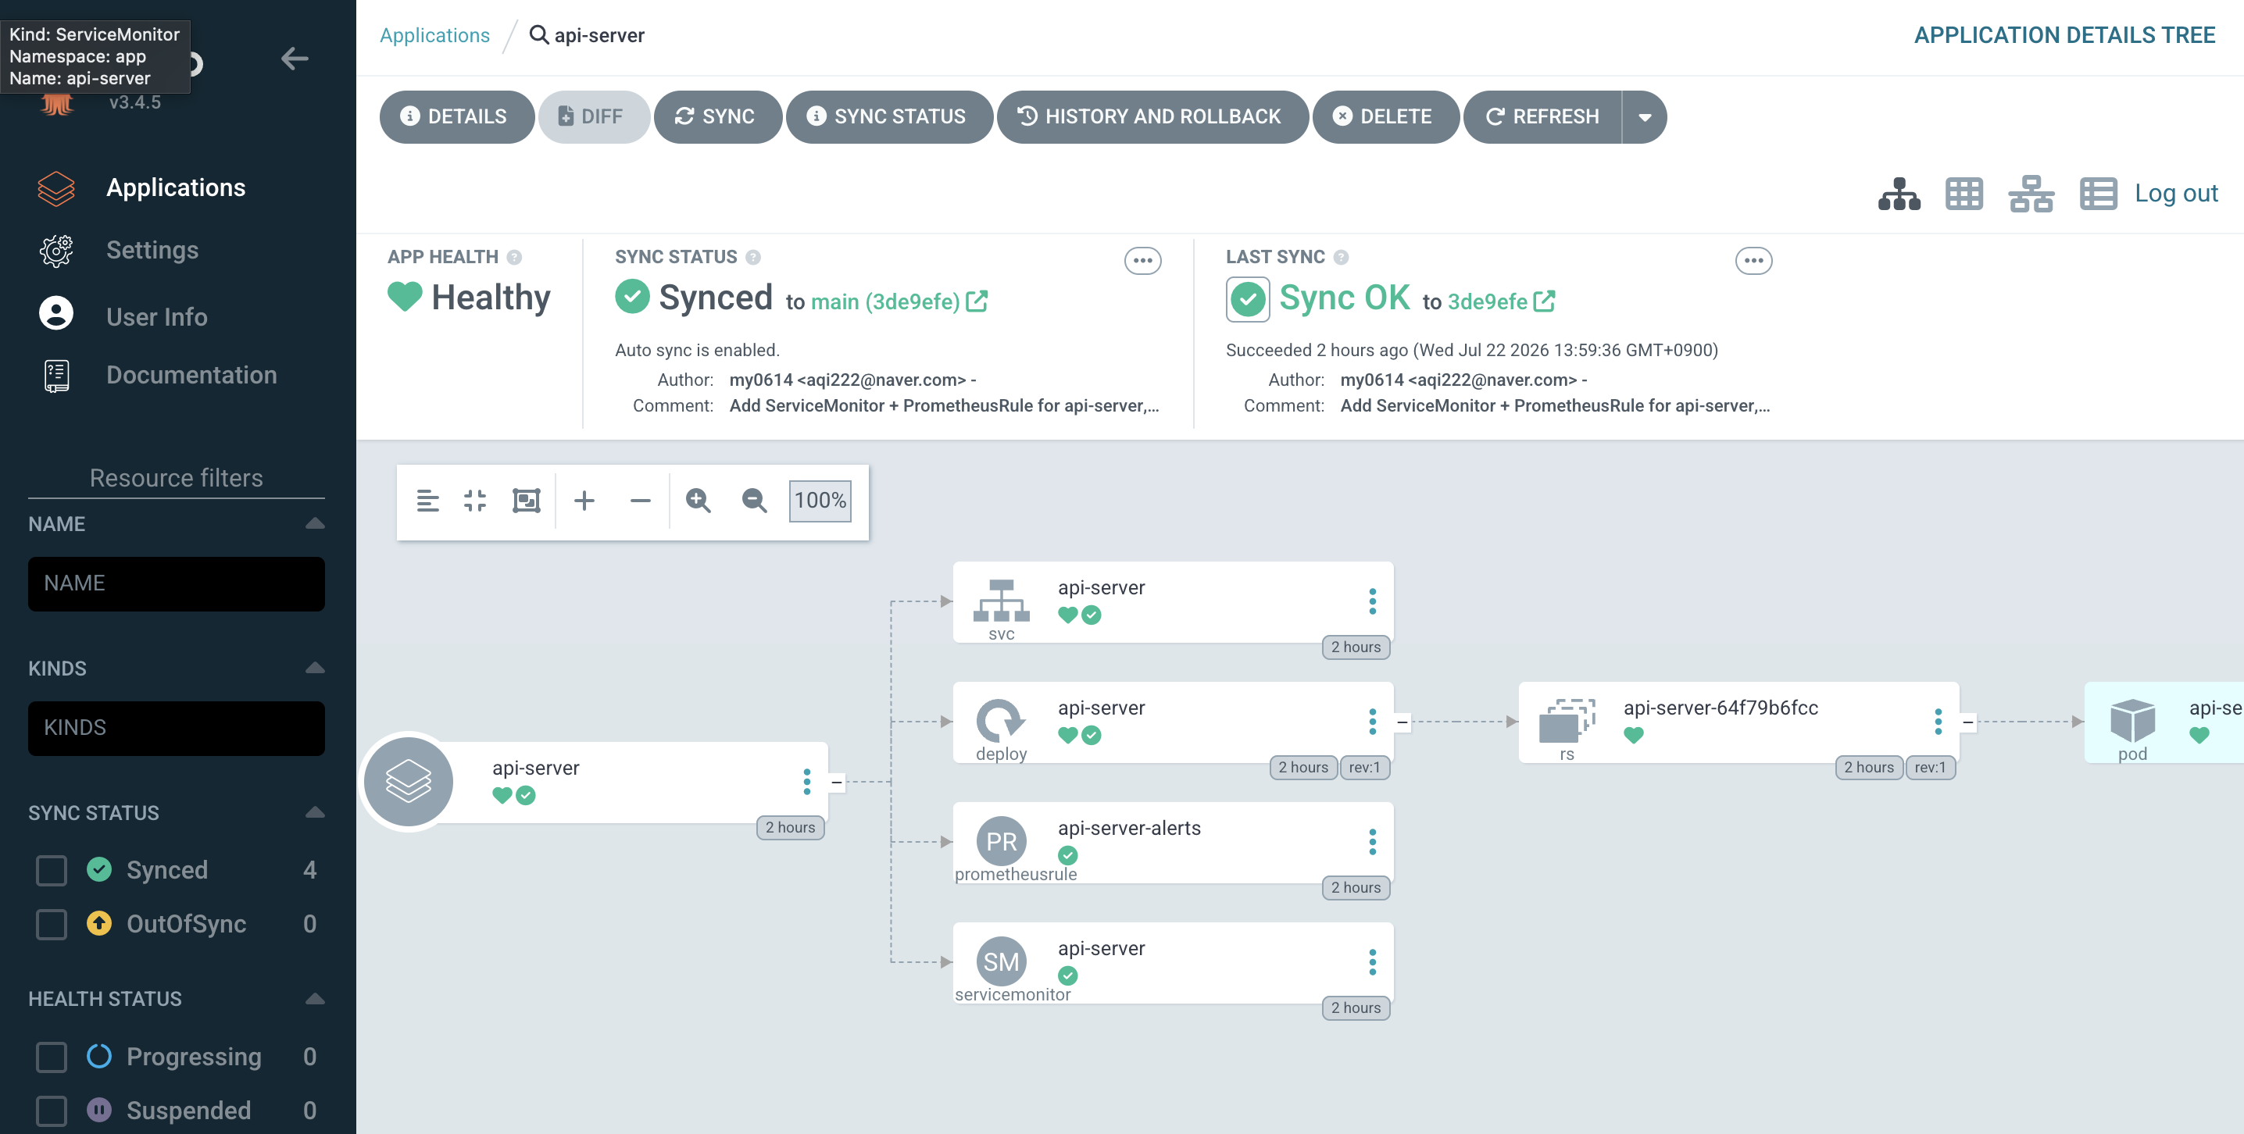2244x1134 pixels.
Task: Open application DETAILS
Action: click(456, 116)
